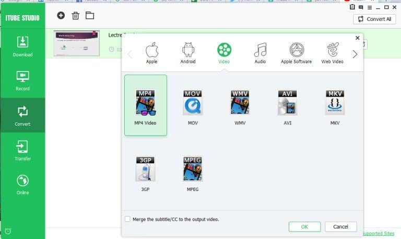
Task: Choose the WMV format
Action: coord(240,107)
